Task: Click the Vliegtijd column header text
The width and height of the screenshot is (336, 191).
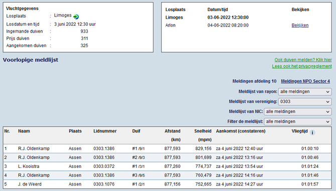Action: [x=299, y=131]
